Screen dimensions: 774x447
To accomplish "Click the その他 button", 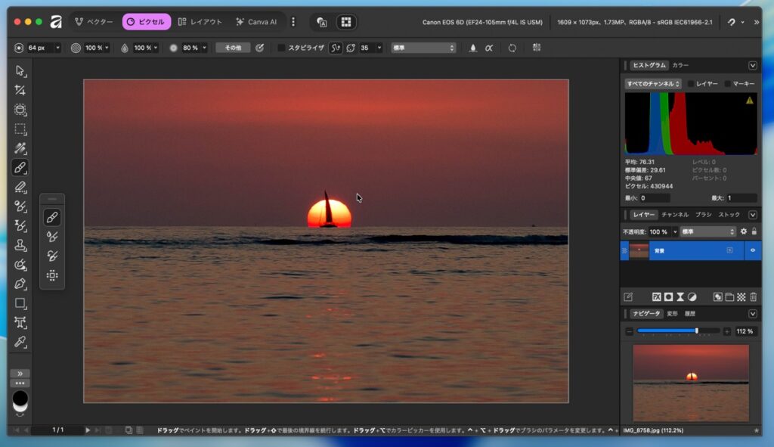I will click(233, 48).
